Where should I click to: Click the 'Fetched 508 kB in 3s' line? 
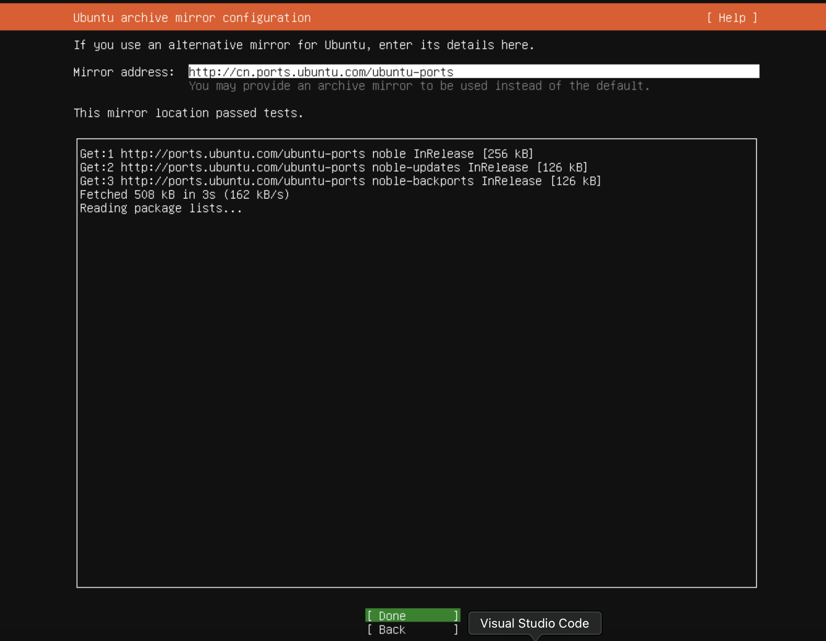pos(185,194)
